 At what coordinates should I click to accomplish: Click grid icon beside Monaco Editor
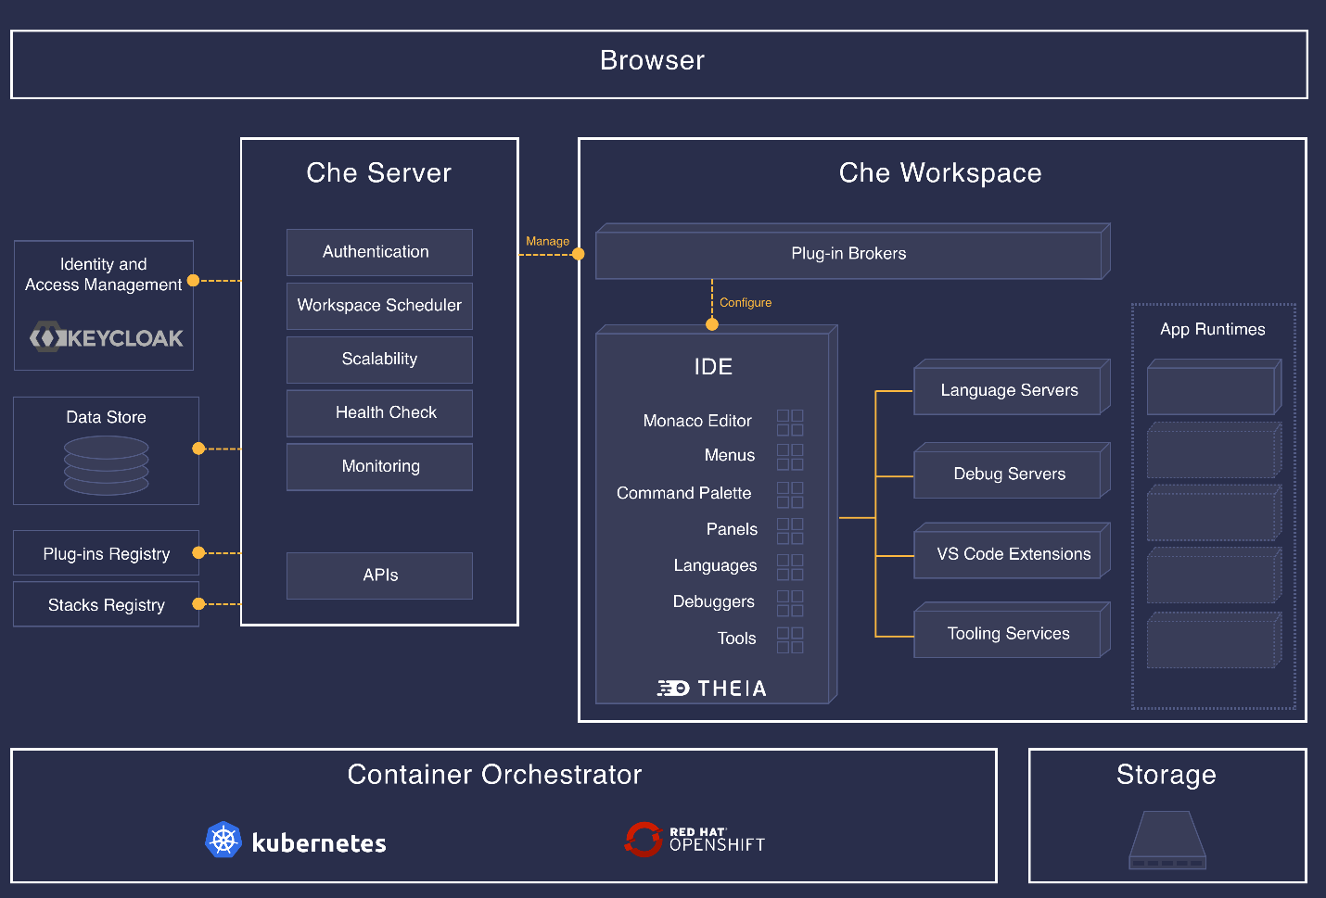[790, 423]
